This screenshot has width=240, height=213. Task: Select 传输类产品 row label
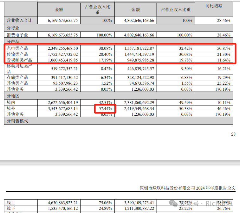point(17,54)
